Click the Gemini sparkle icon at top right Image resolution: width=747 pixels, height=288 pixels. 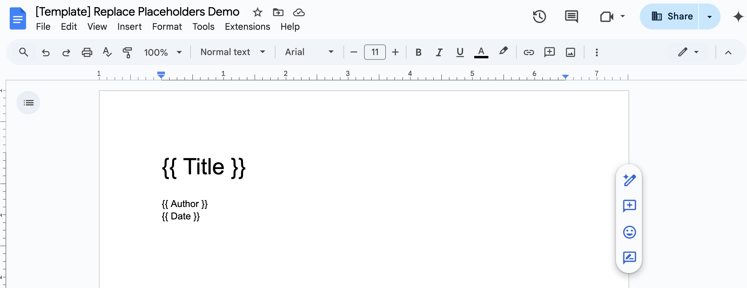click(738, 16)
